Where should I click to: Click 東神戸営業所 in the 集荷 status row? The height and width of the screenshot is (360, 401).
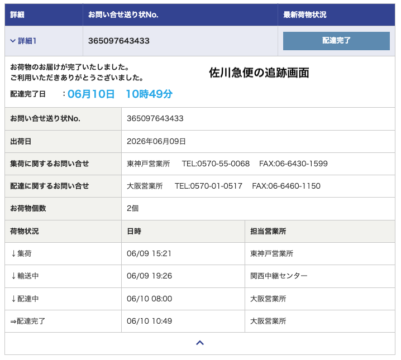point(271,253)
